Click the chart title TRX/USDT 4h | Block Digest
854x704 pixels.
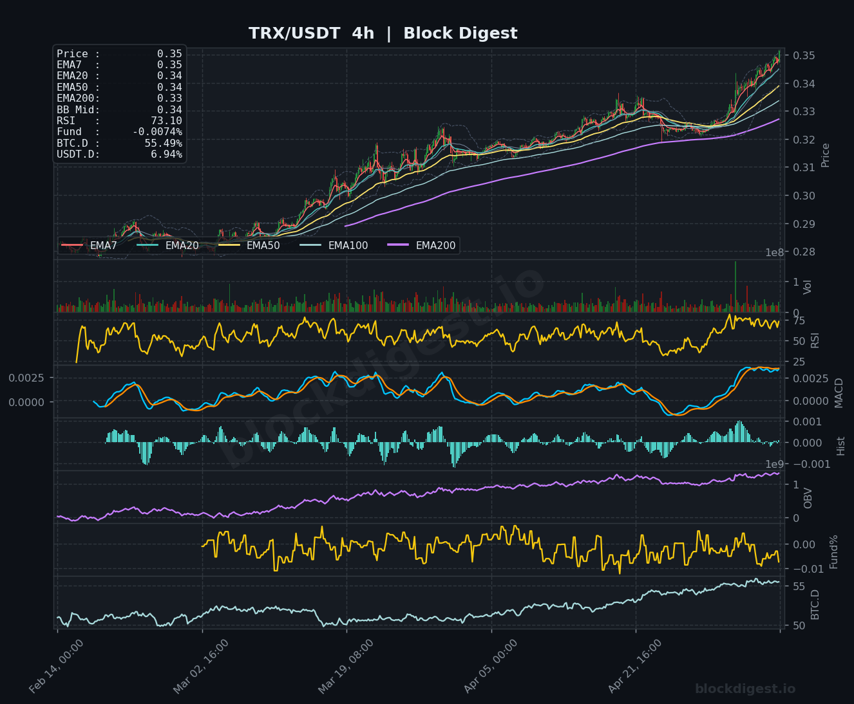[383, 33]
